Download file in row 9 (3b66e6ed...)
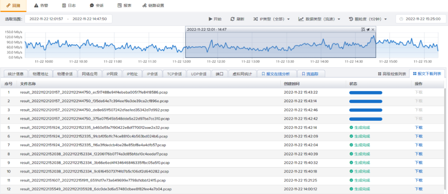 click(419, 163)
